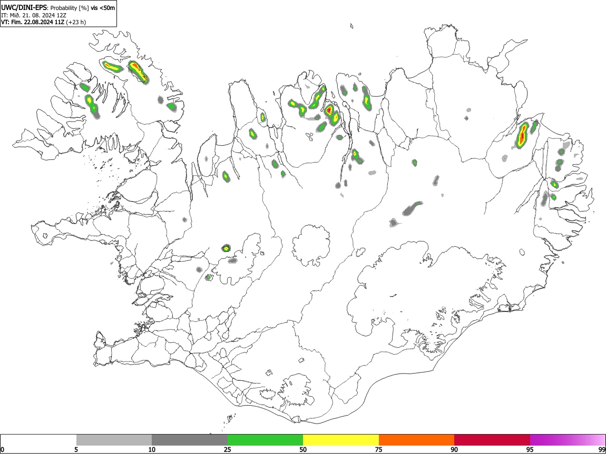Click the legend tick label '50'

point(303,450)
